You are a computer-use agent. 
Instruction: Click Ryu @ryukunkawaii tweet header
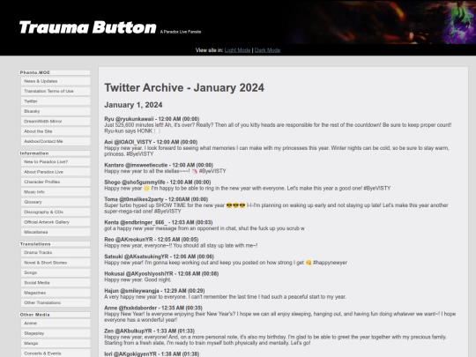pos(152,119)
